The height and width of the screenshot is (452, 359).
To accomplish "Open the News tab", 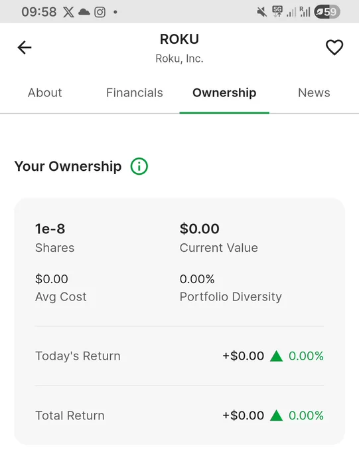I will point(314,93).
